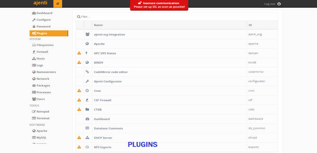The width and height of the screenshot is (317, 153).
Task: Select the DHCP Server plugin name
Action: coord(103,138)
